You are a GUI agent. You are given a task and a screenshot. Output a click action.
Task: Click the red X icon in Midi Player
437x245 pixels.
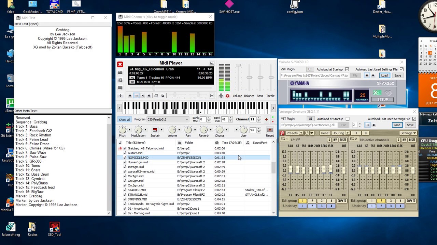click(120, 64)
